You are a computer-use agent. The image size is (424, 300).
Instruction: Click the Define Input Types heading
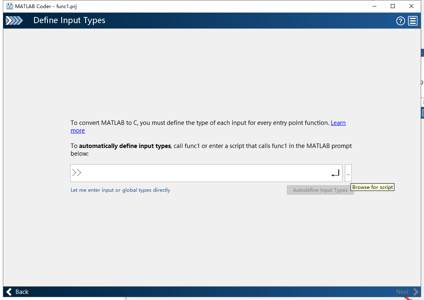[x=69, y=21]
